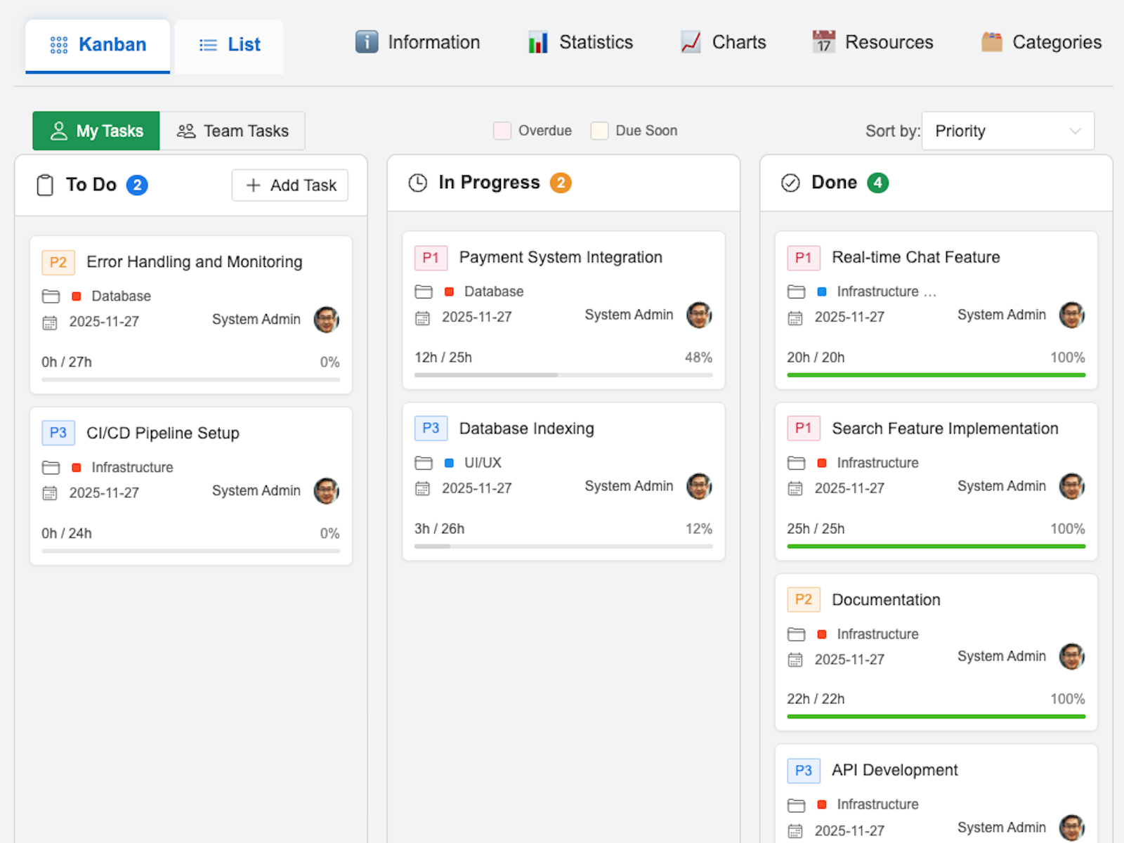Viewport: 1124px width, 843px height.
Task: Click Add Task in To Do column
Action: pos(290,185)
